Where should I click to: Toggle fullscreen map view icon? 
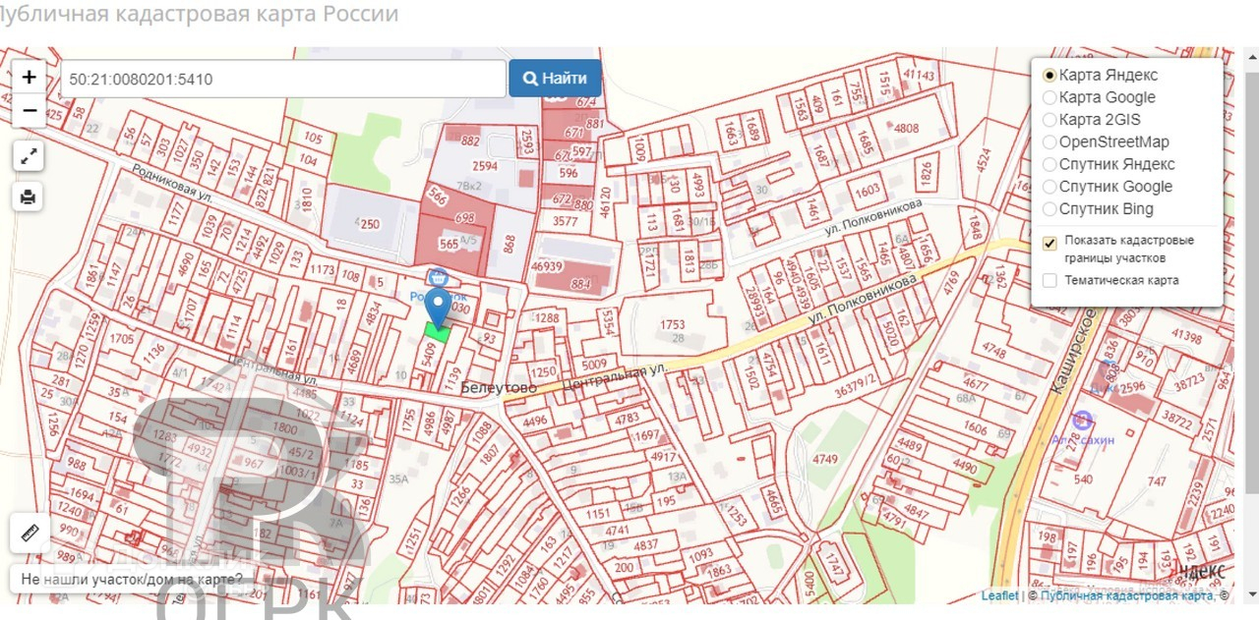(29, 155)
